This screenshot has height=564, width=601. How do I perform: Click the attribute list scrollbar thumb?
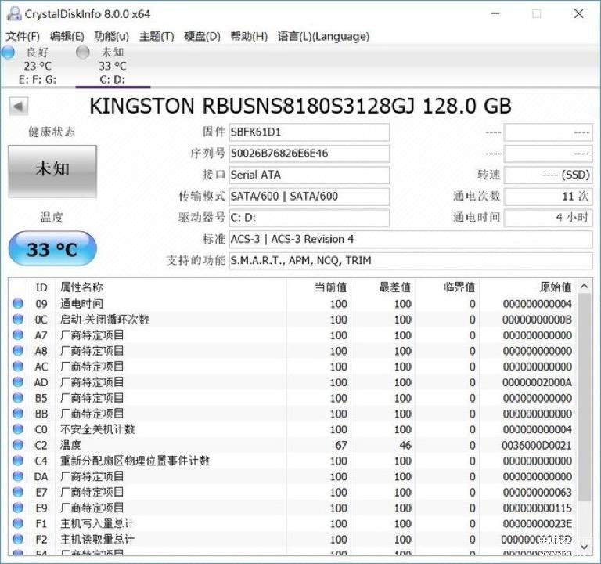tap(584, 397)
